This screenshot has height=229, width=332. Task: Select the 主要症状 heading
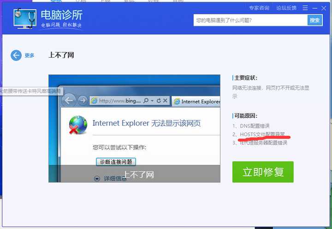[x=246, y=78]
